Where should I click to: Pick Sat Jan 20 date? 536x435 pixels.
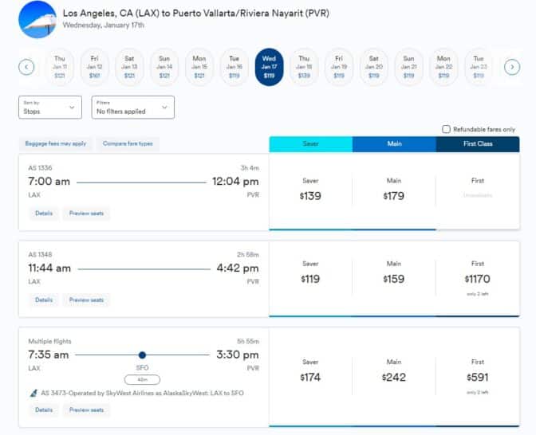[373, 67]
